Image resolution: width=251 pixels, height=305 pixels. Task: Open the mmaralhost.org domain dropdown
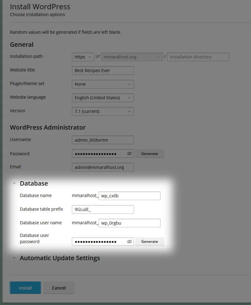[132, 57]
